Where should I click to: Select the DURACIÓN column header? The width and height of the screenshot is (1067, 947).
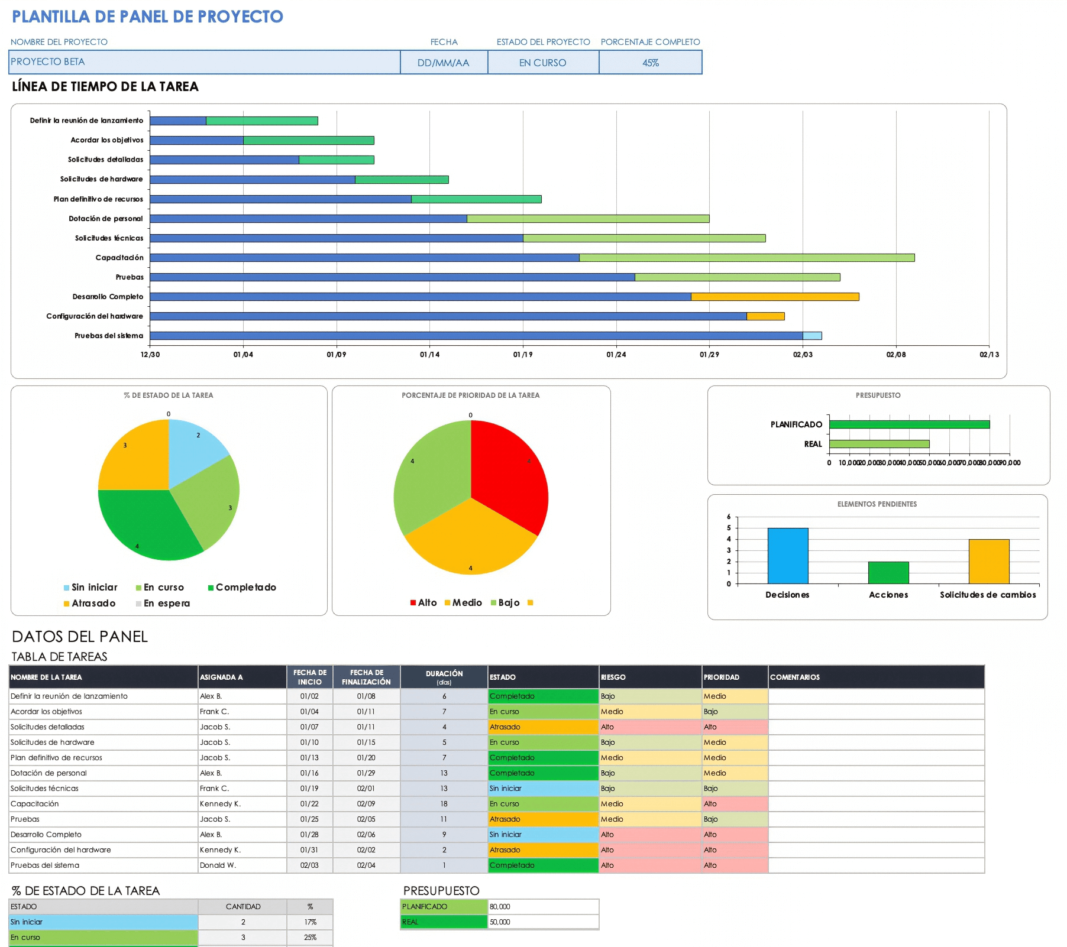pyautogui.click(x=444, y=677)
